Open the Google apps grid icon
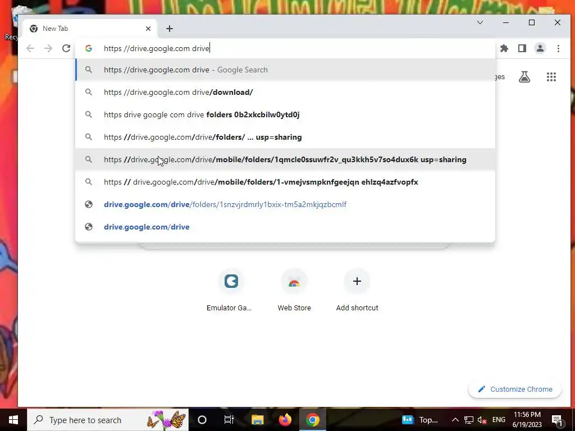The height and width of the screenshot is (431, 575). coord(551,77)
